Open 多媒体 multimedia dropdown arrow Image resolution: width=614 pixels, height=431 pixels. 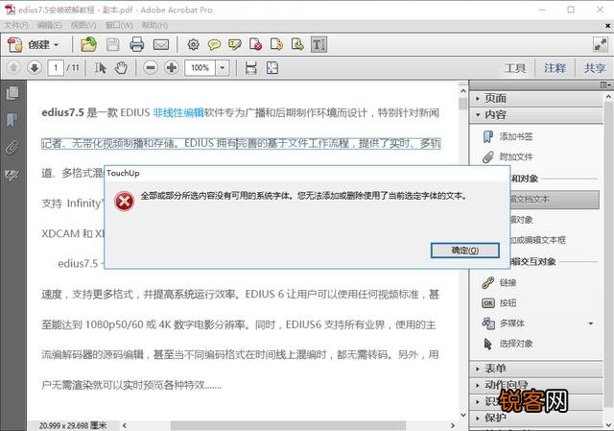(591, 323)
